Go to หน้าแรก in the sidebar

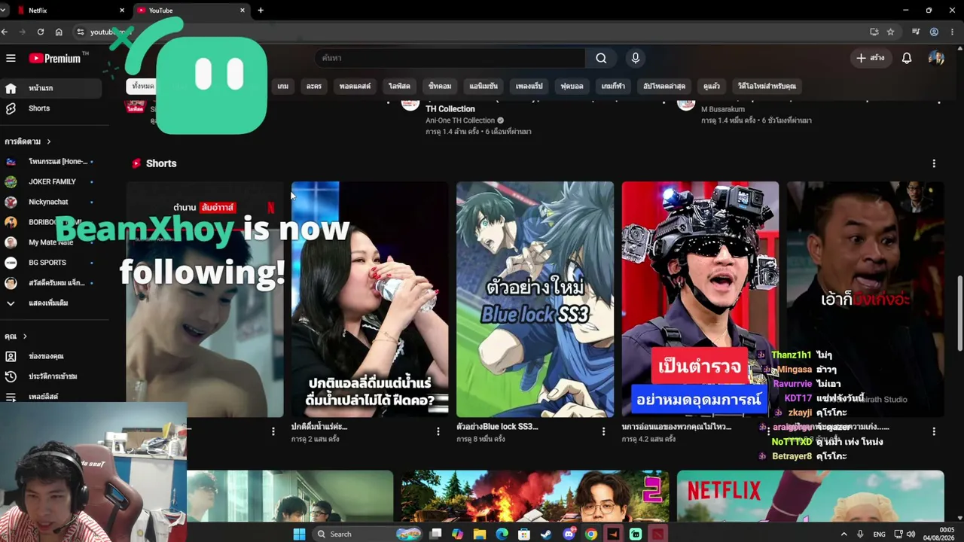click(x=50, y=88)
